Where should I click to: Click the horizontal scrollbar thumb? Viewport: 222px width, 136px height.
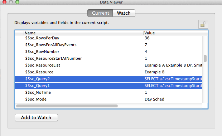(x=67, y=106)
